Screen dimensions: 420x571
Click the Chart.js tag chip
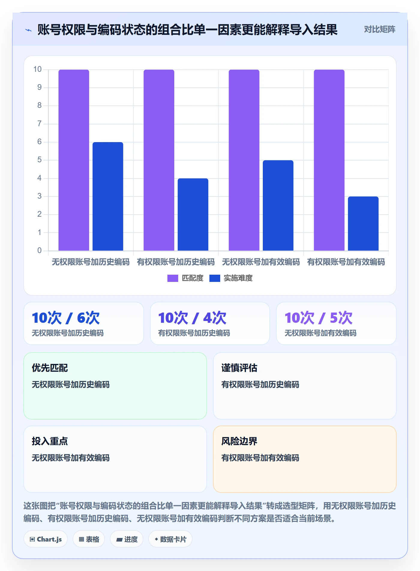pyautogui.click(x=46, y=539)
